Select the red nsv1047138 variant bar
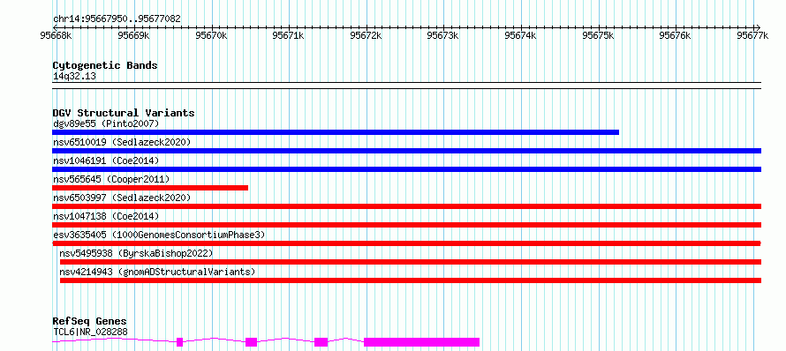Viewport: 786px width, 351px height. click(x=406, y=225)
